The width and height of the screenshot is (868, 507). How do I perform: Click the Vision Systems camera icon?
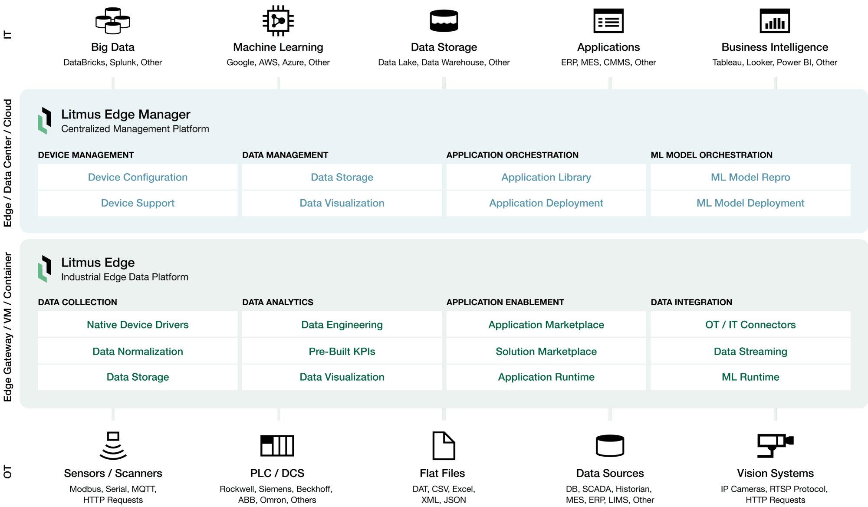tap(775, 446)
